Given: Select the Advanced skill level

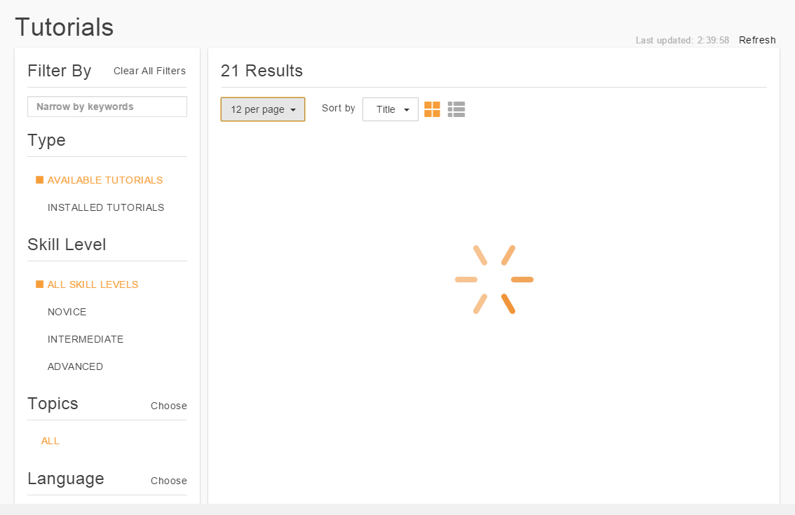Looking at the screenshot, I should (x=75, y=366).
